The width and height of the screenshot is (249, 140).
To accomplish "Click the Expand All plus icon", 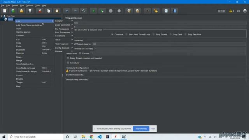I will [x=67, y=11].
